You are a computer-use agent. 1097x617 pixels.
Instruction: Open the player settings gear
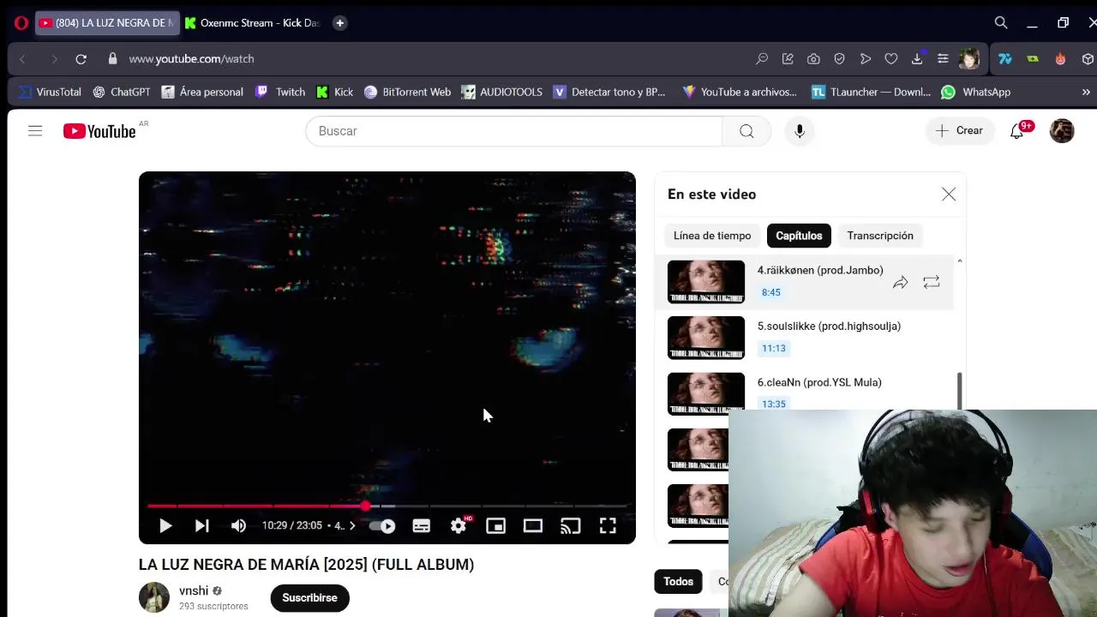click(x=459, y=526)
